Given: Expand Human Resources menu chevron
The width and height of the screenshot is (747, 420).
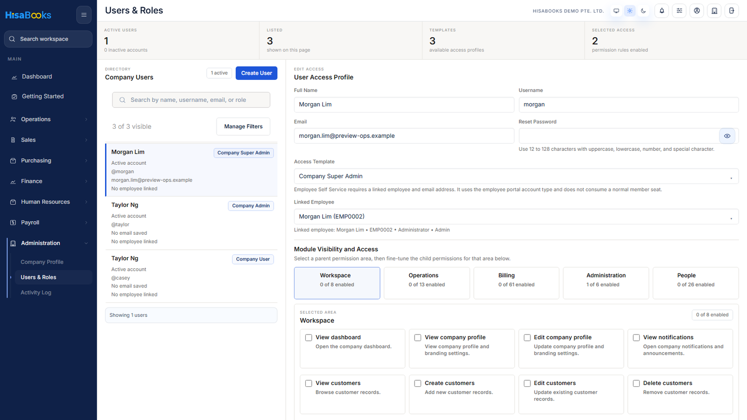Looking at the screenshot, I should click(x=86, y=202).
